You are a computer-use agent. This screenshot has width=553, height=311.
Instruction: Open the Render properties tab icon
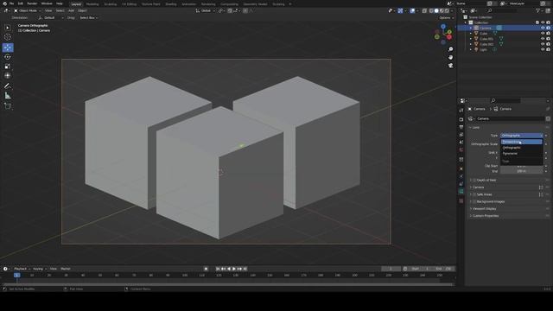click(461, 119)
